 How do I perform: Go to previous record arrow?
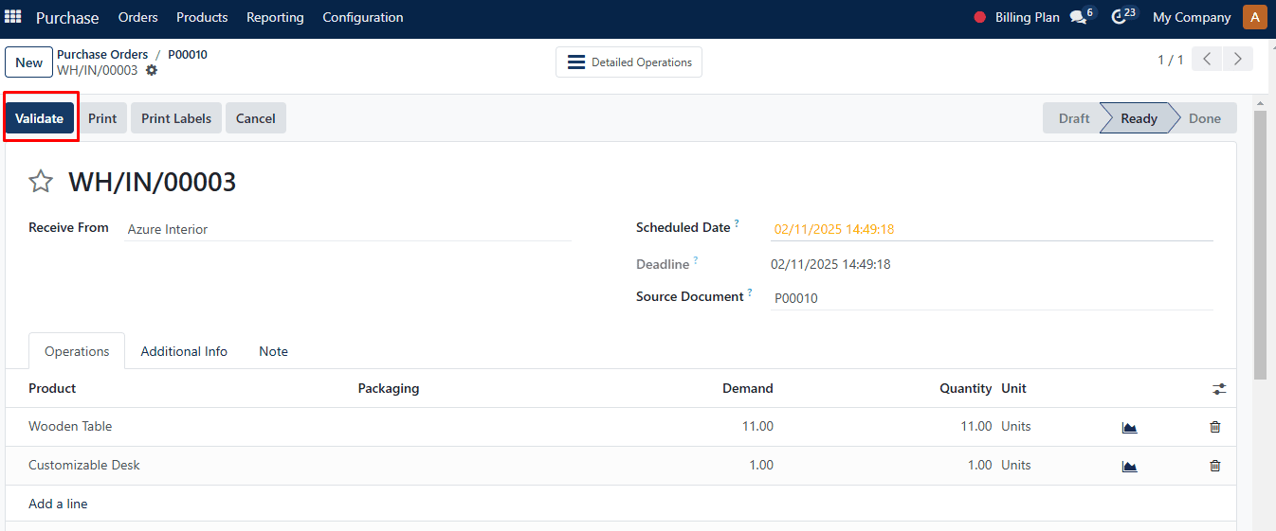[x=1207, y=59]
